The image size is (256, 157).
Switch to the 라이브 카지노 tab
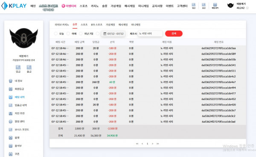[x=62, y=25]
